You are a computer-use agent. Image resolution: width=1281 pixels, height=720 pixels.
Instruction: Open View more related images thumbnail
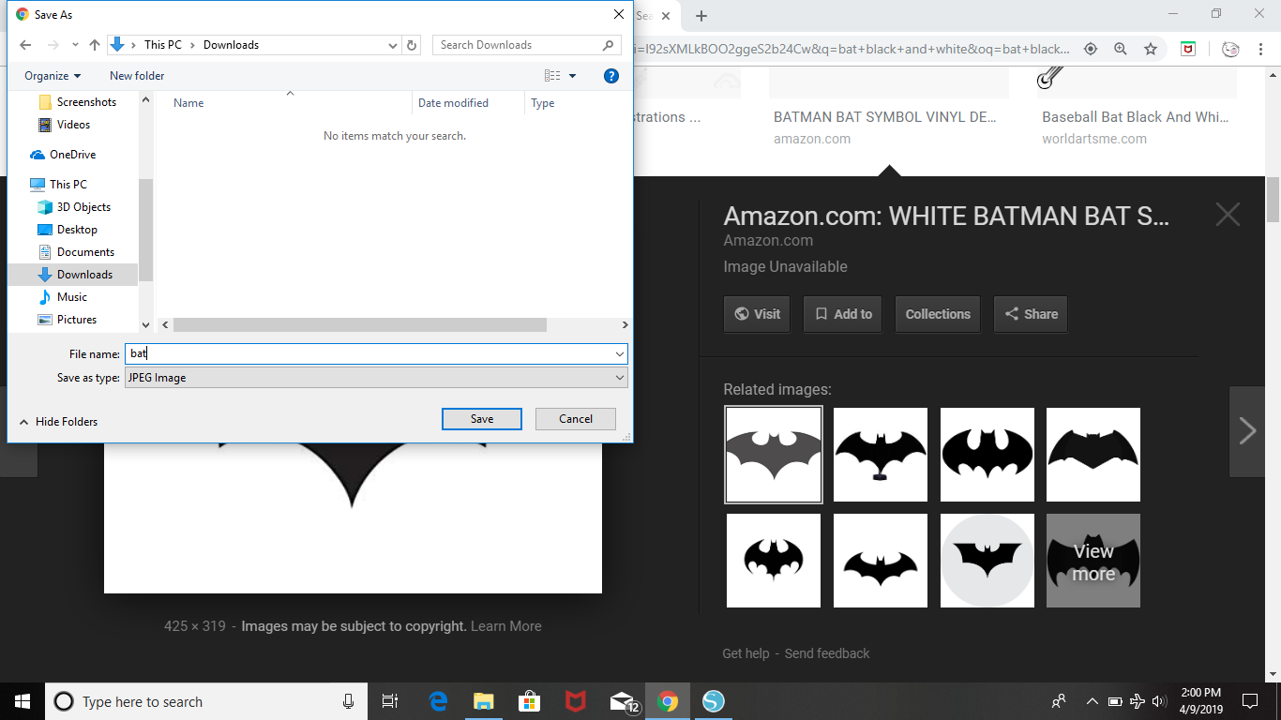(1093, 561)
